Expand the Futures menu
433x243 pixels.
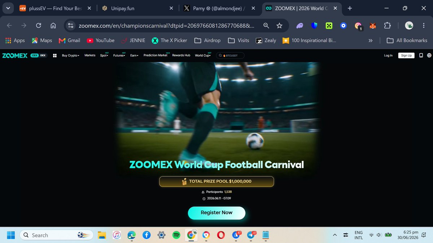(119, 55)
